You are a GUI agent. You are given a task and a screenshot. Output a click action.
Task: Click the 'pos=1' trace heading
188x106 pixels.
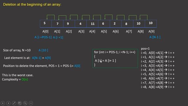pyautogui.click(x=145, y=49)
